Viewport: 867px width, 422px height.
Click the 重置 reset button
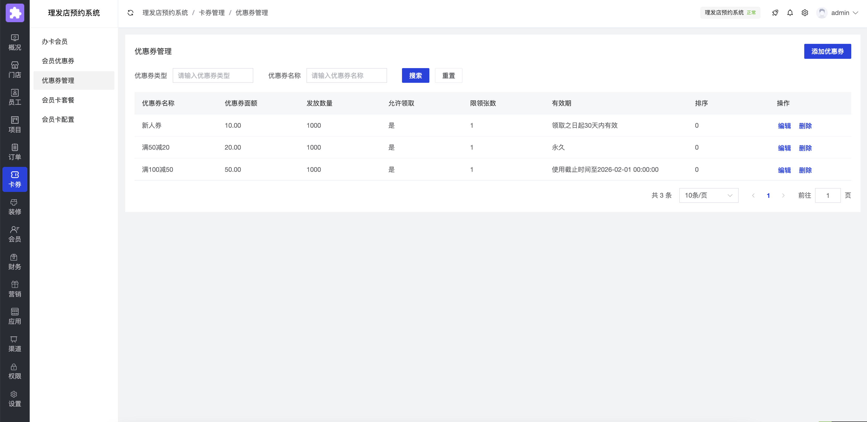click(448, 75)
